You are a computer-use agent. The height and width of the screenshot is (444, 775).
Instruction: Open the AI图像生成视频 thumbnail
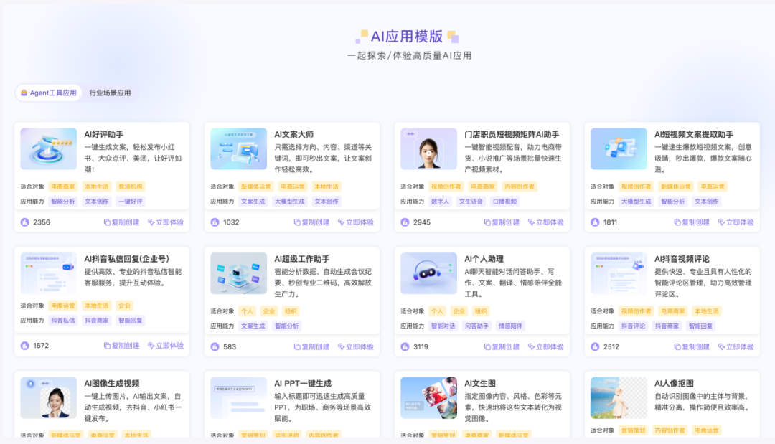[x=49, y=397]
